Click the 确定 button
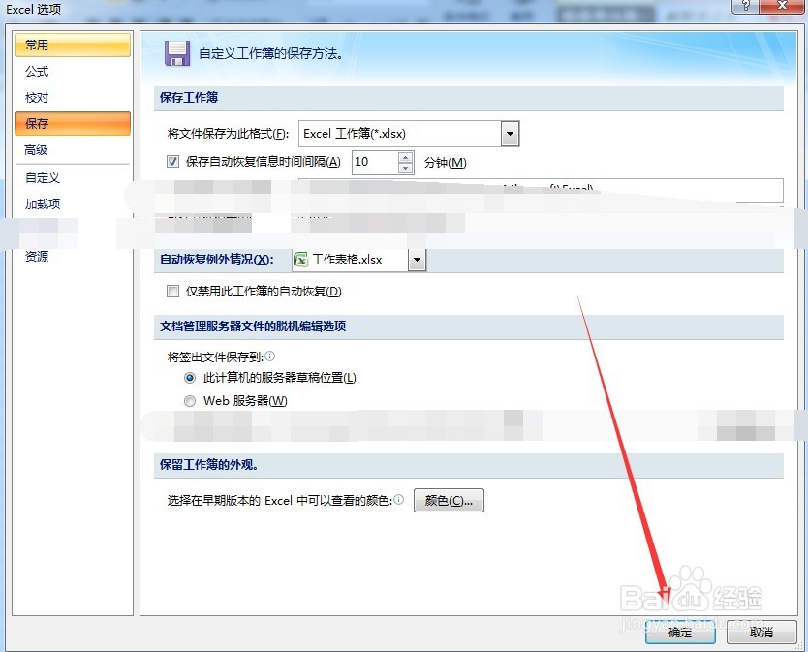 [679, 632]
